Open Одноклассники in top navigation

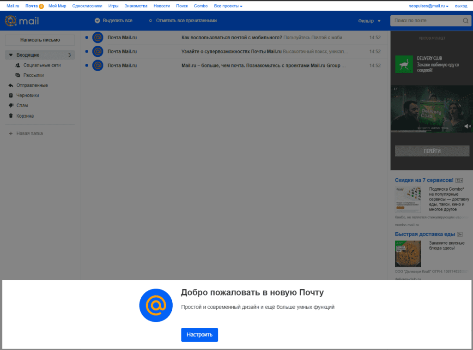click(87, 6)
